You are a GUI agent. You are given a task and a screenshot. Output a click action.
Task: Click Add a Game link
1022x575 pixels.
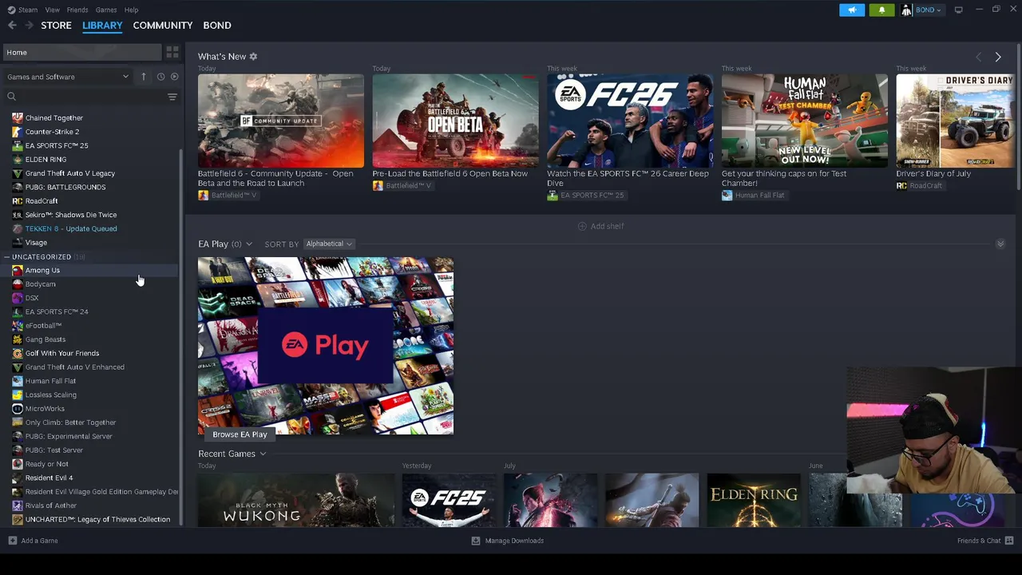tap(39, 541)
